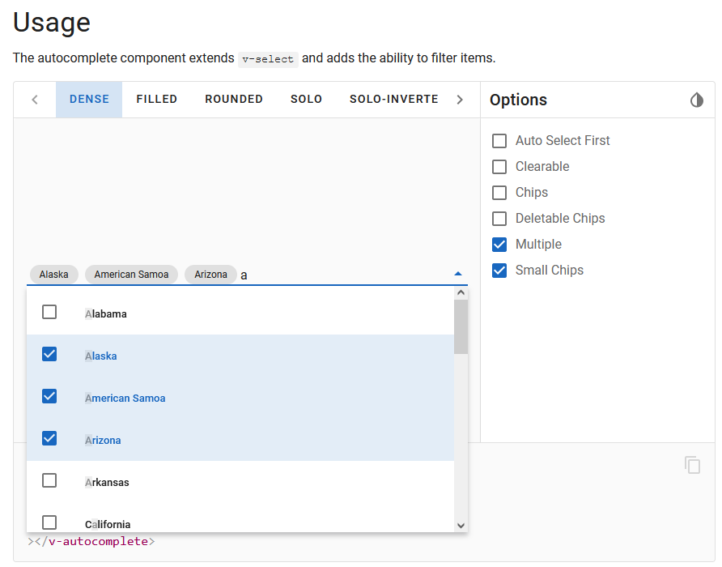Collapse the autocomplete with the caret arrow
This screenshot has height=567, width=722.
pos(457,274)
